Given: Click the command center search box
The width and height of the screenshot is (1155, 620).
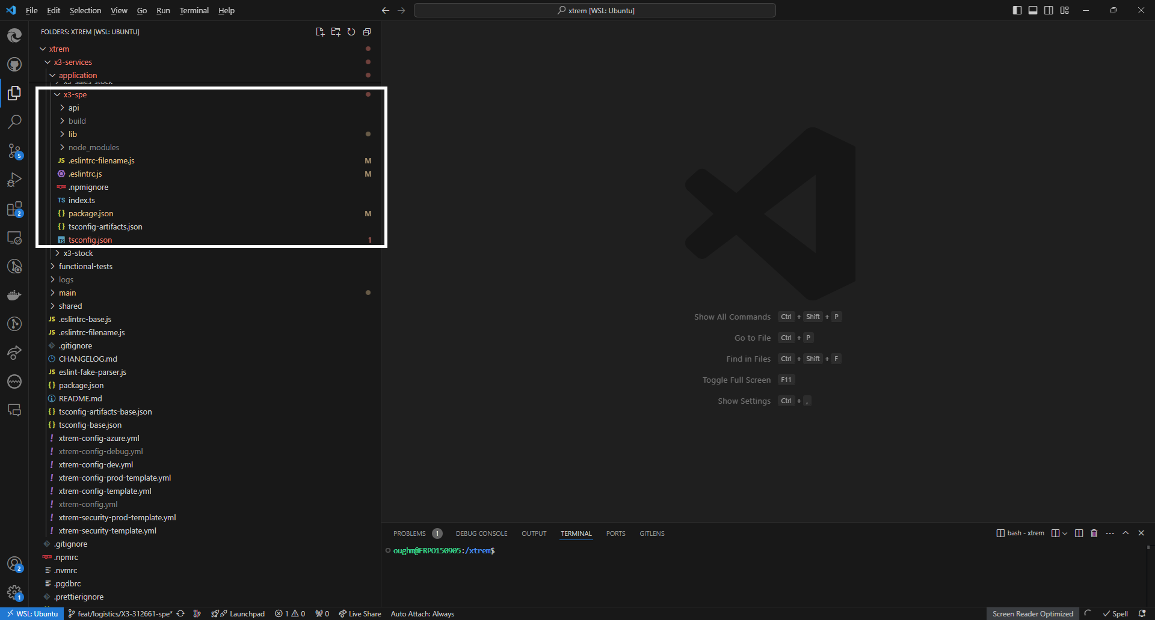Looking at the screenshot, I should [x=594, y=10].
